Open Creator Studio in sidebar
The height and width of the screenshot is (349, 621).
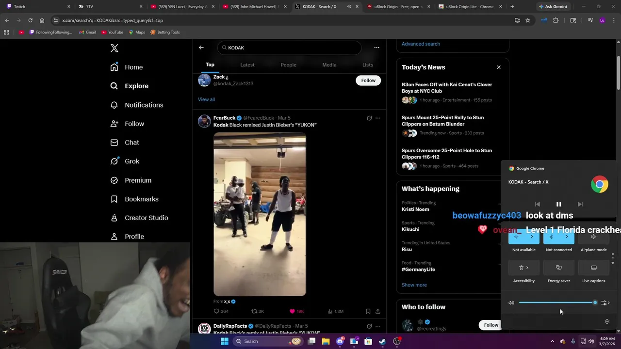tap(139, 218)
